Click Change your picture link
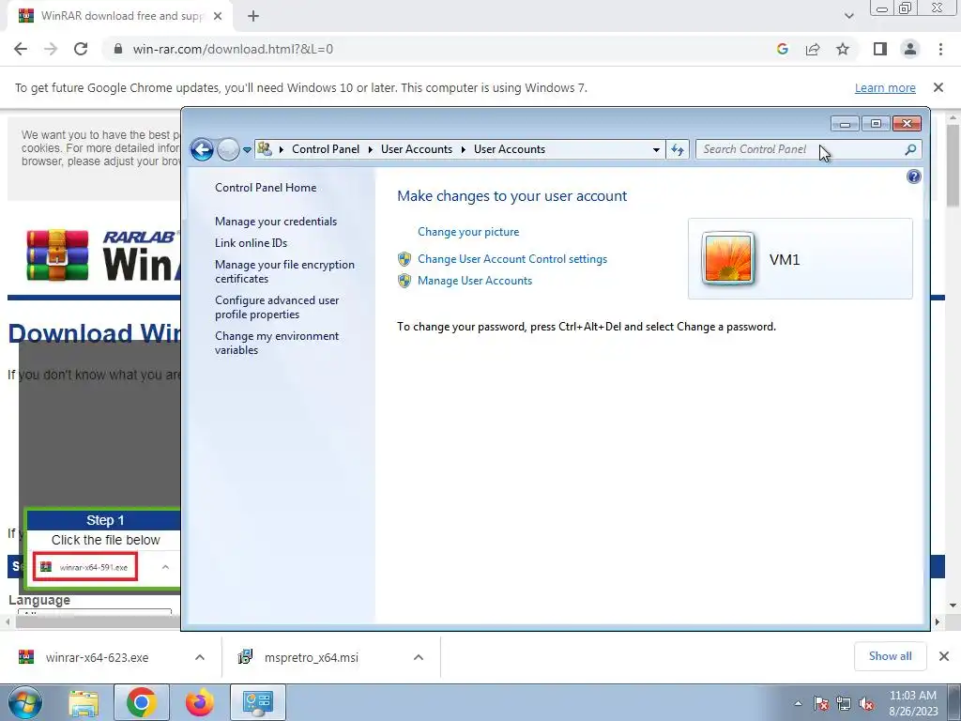The width and height of the screenshot is (961, 721). click(468, 232)
